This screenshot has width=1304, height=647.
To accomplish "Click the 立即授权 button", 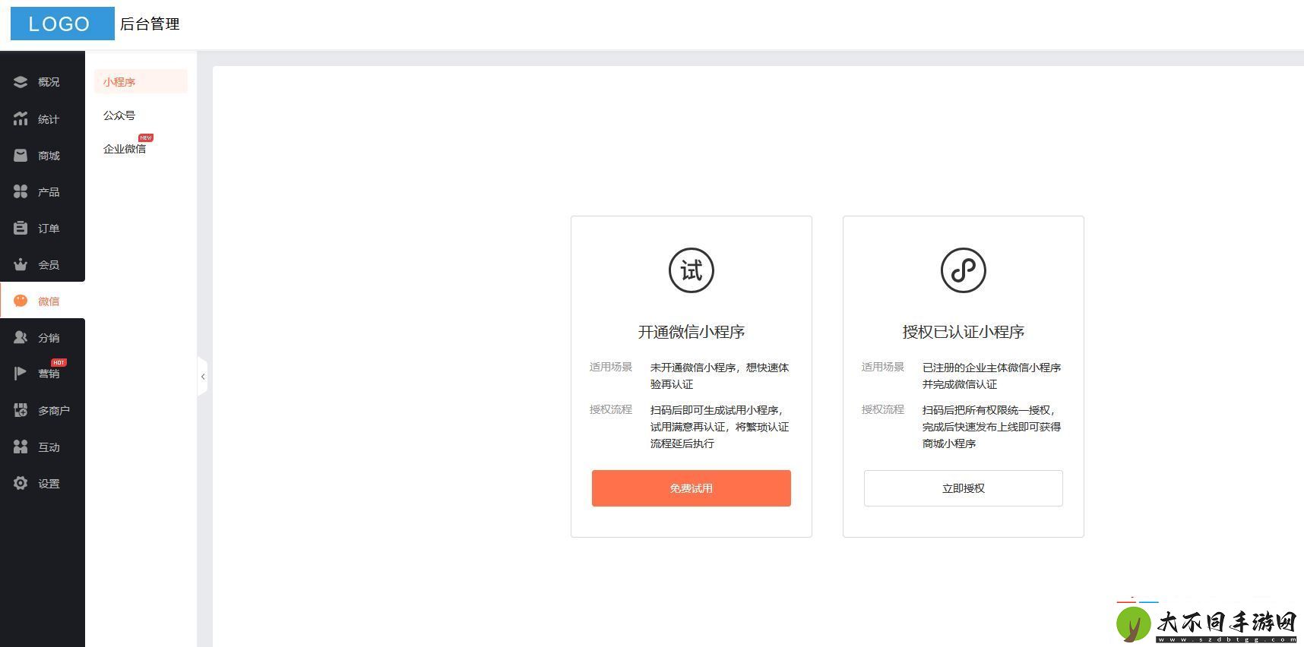I will pyautogui.click(x=963, y=488).
